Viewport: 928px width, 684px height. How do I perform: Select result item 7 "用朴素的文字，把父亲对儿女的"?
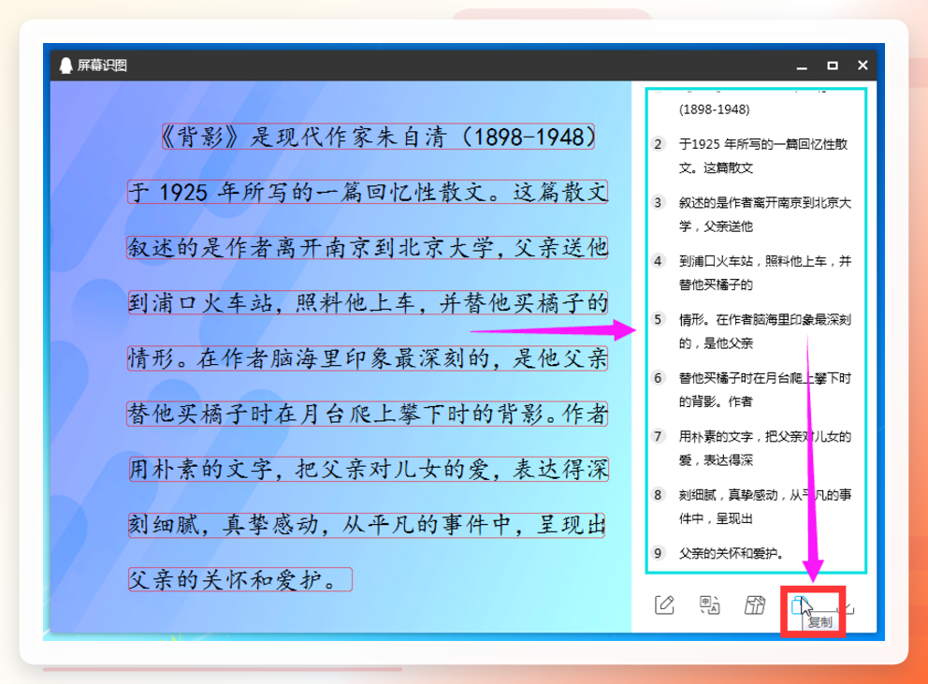764,448
